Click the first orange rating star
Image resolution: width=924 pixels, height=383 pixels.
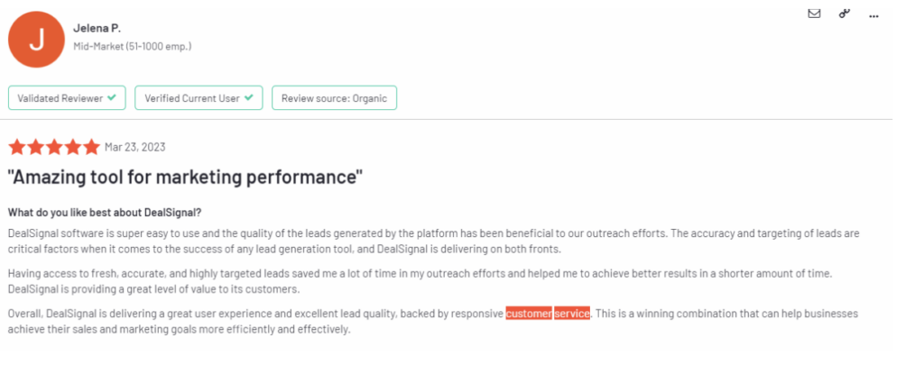click(17, 147)
